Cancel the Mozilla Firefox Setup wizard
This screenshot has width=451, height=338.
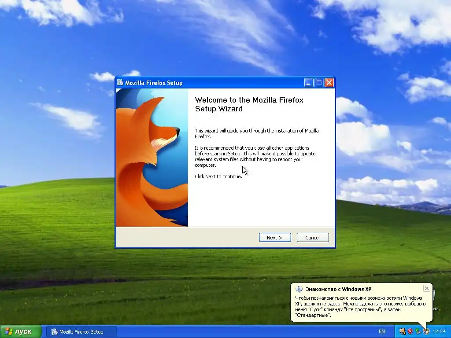pyautogui.click(x=312, y=237)
